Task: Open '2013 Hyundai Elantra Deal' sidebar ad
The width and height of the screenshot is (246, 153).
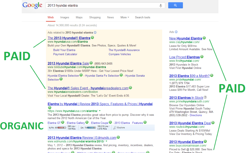Action: point(190,123)
